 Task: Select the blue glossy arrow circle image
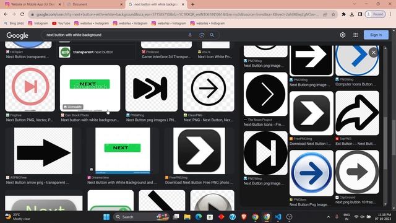[311, 173]
